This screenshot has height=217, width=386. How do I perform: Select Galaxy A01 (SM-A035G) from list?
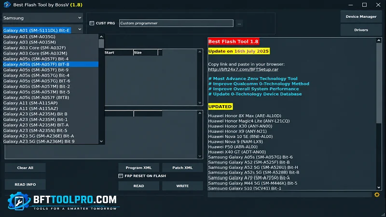pyautogui.click(x=51, y=37)
